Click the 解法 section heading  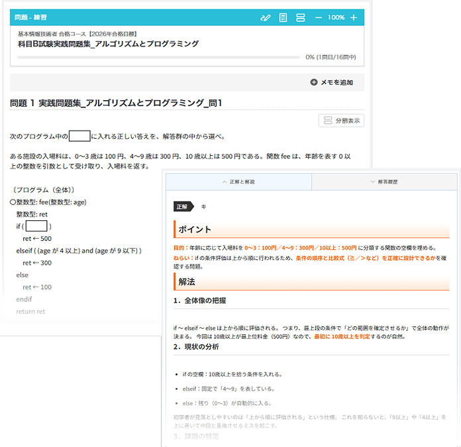coord(187,281)
